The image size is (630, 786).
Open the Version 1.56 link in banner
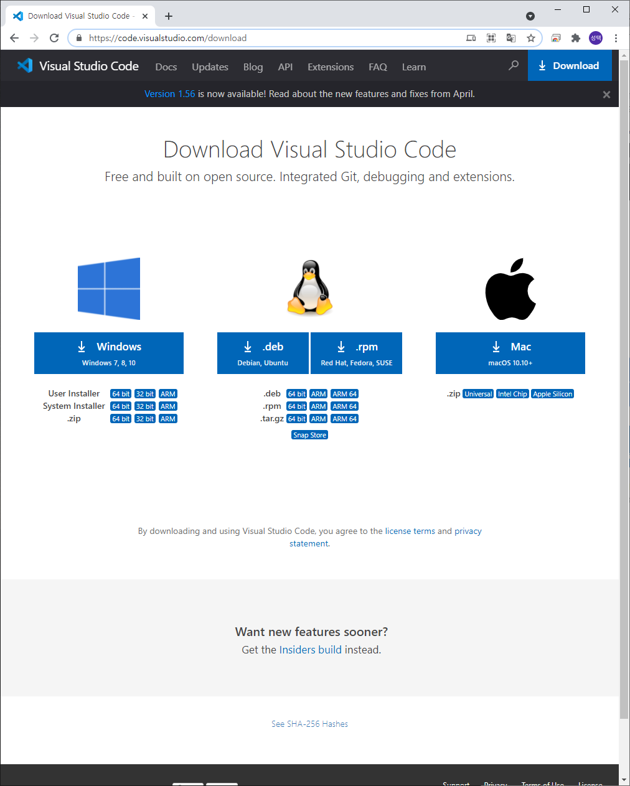170,94
